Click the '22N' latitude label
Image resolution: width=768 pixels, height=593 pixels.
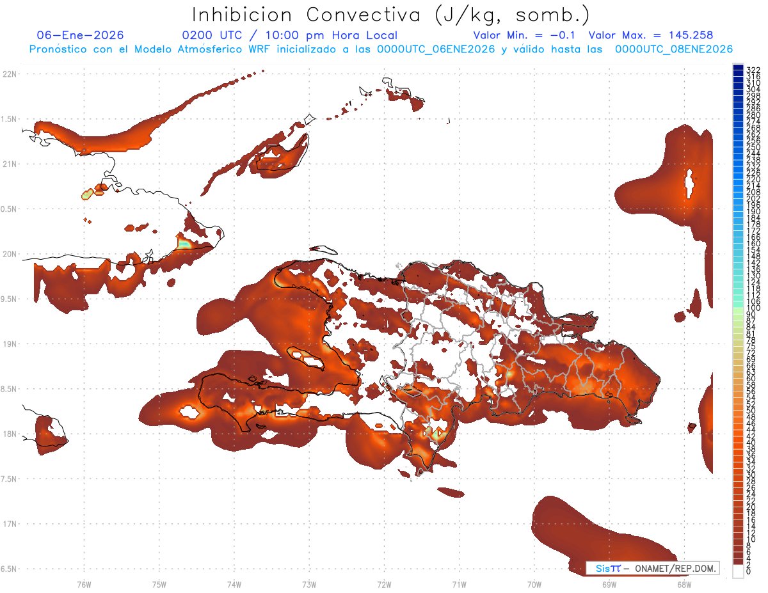point(10,74)
